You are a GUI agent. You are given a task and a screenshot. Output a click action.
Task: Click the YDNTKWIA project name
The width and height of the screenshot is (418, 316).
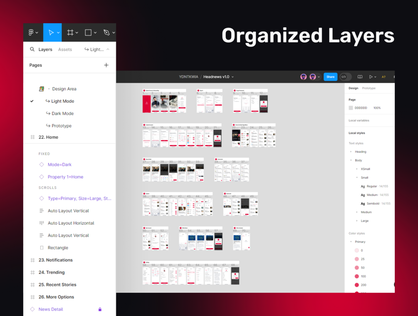coord(188,77)
